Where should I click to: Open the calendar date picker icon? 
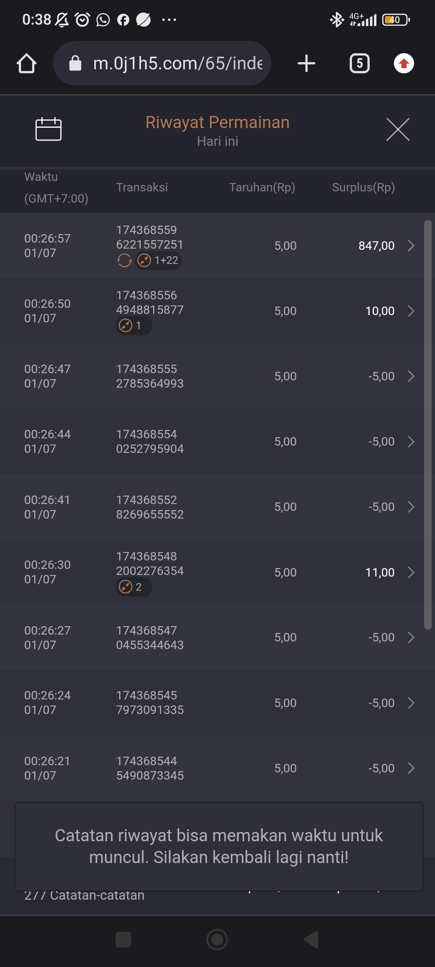[x=48, y=129]
